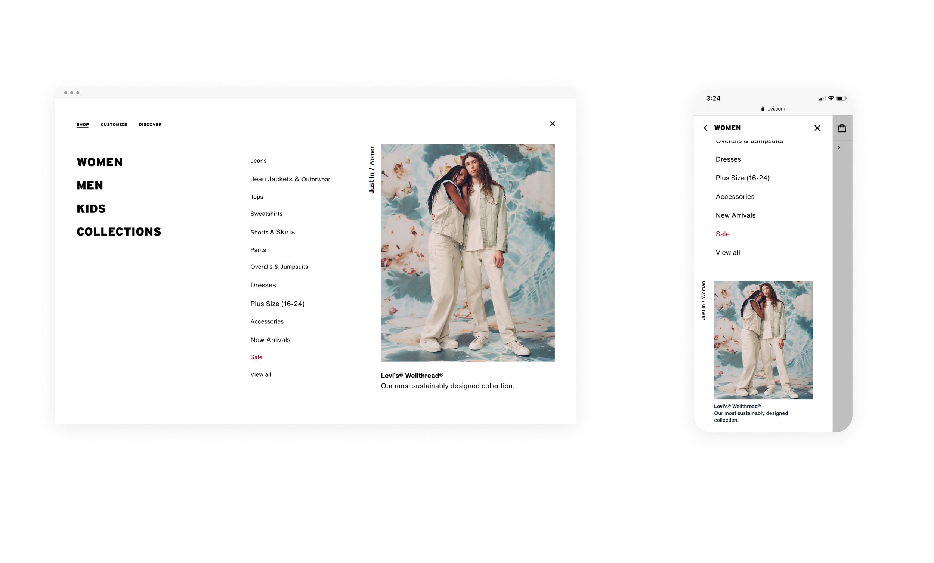Click the cellular signal bars icon
Screen dimensions: 934x563
tap(822, 99)
